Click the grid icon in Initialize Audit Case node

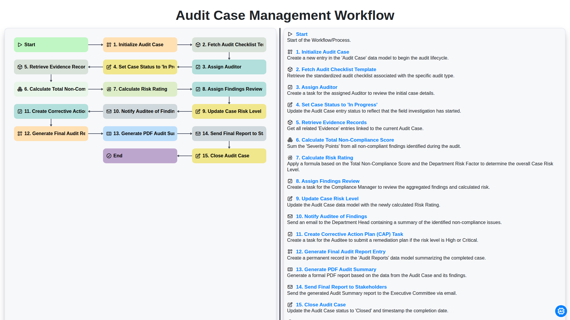click(x=109, y=45)
